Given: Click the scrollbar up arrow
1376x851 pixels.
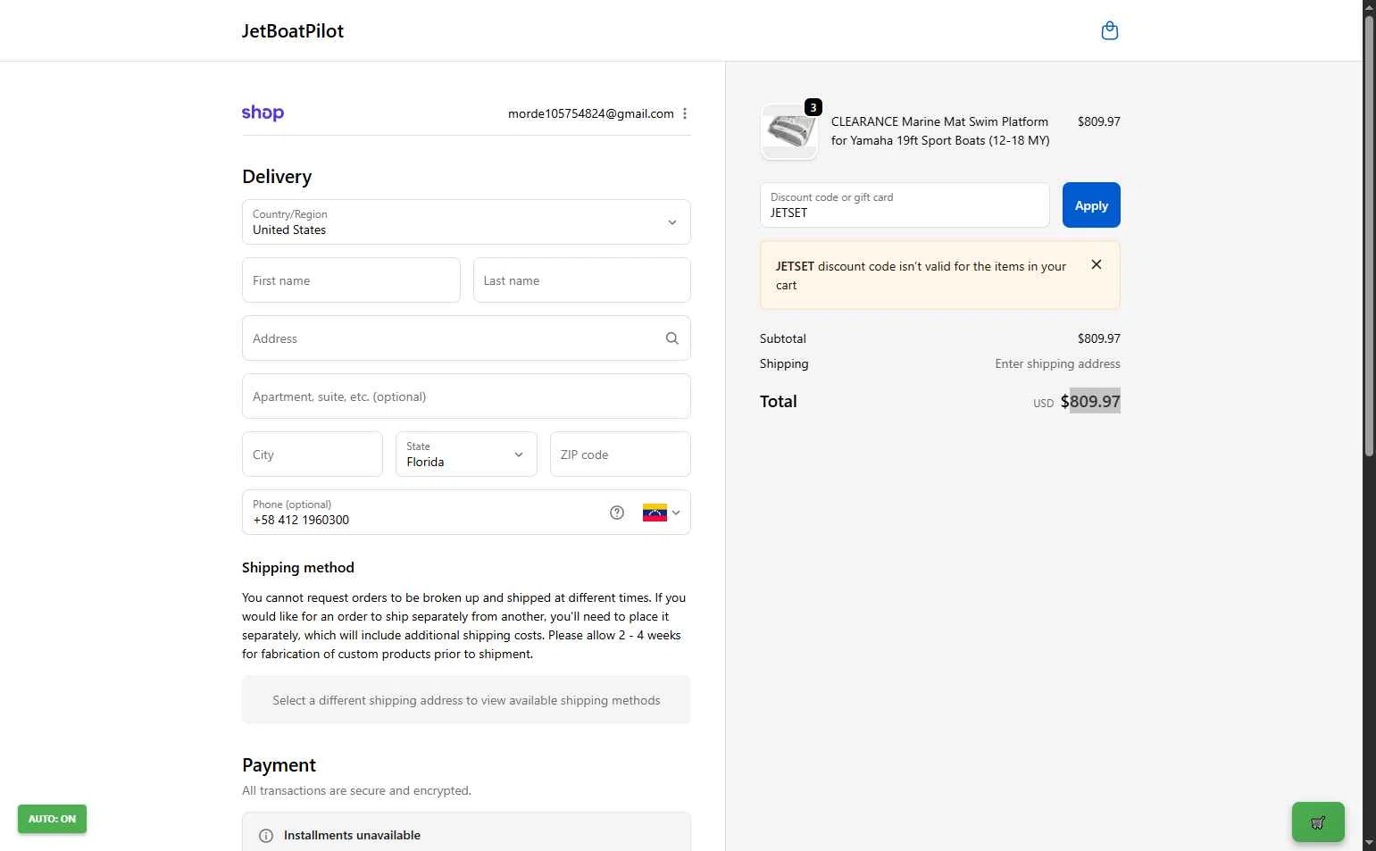Looking at the screenshot, I should pyautogui.click(x=1369, y=7).
